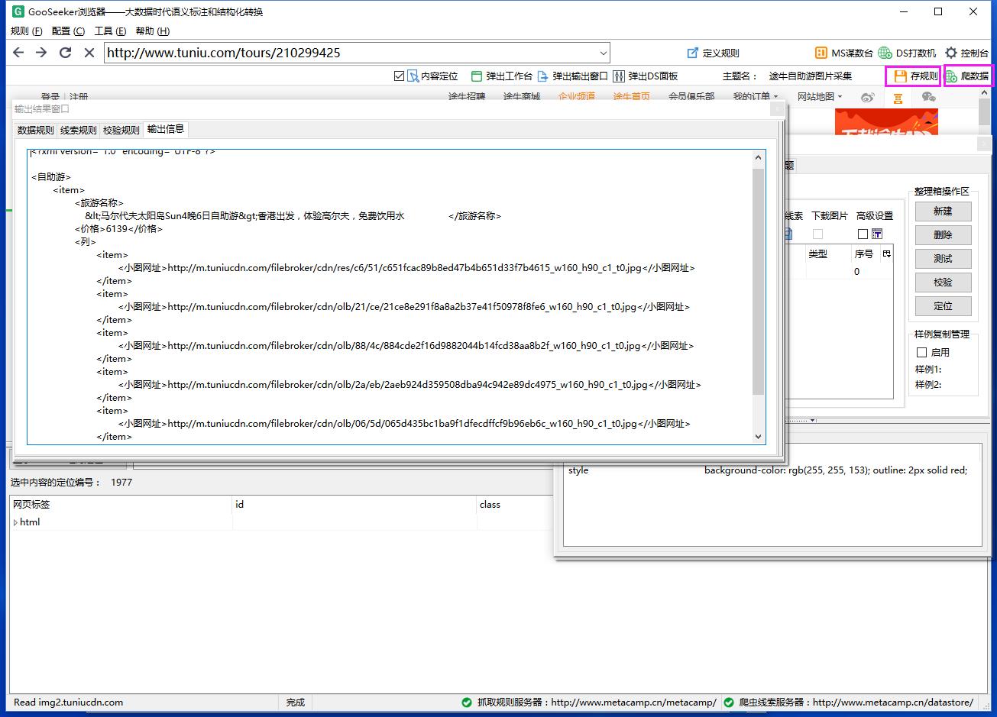This screenshot has width=997, height=717.
Task: Click the 弹出DS面板 sliders icon
Action: pos(619,76)
